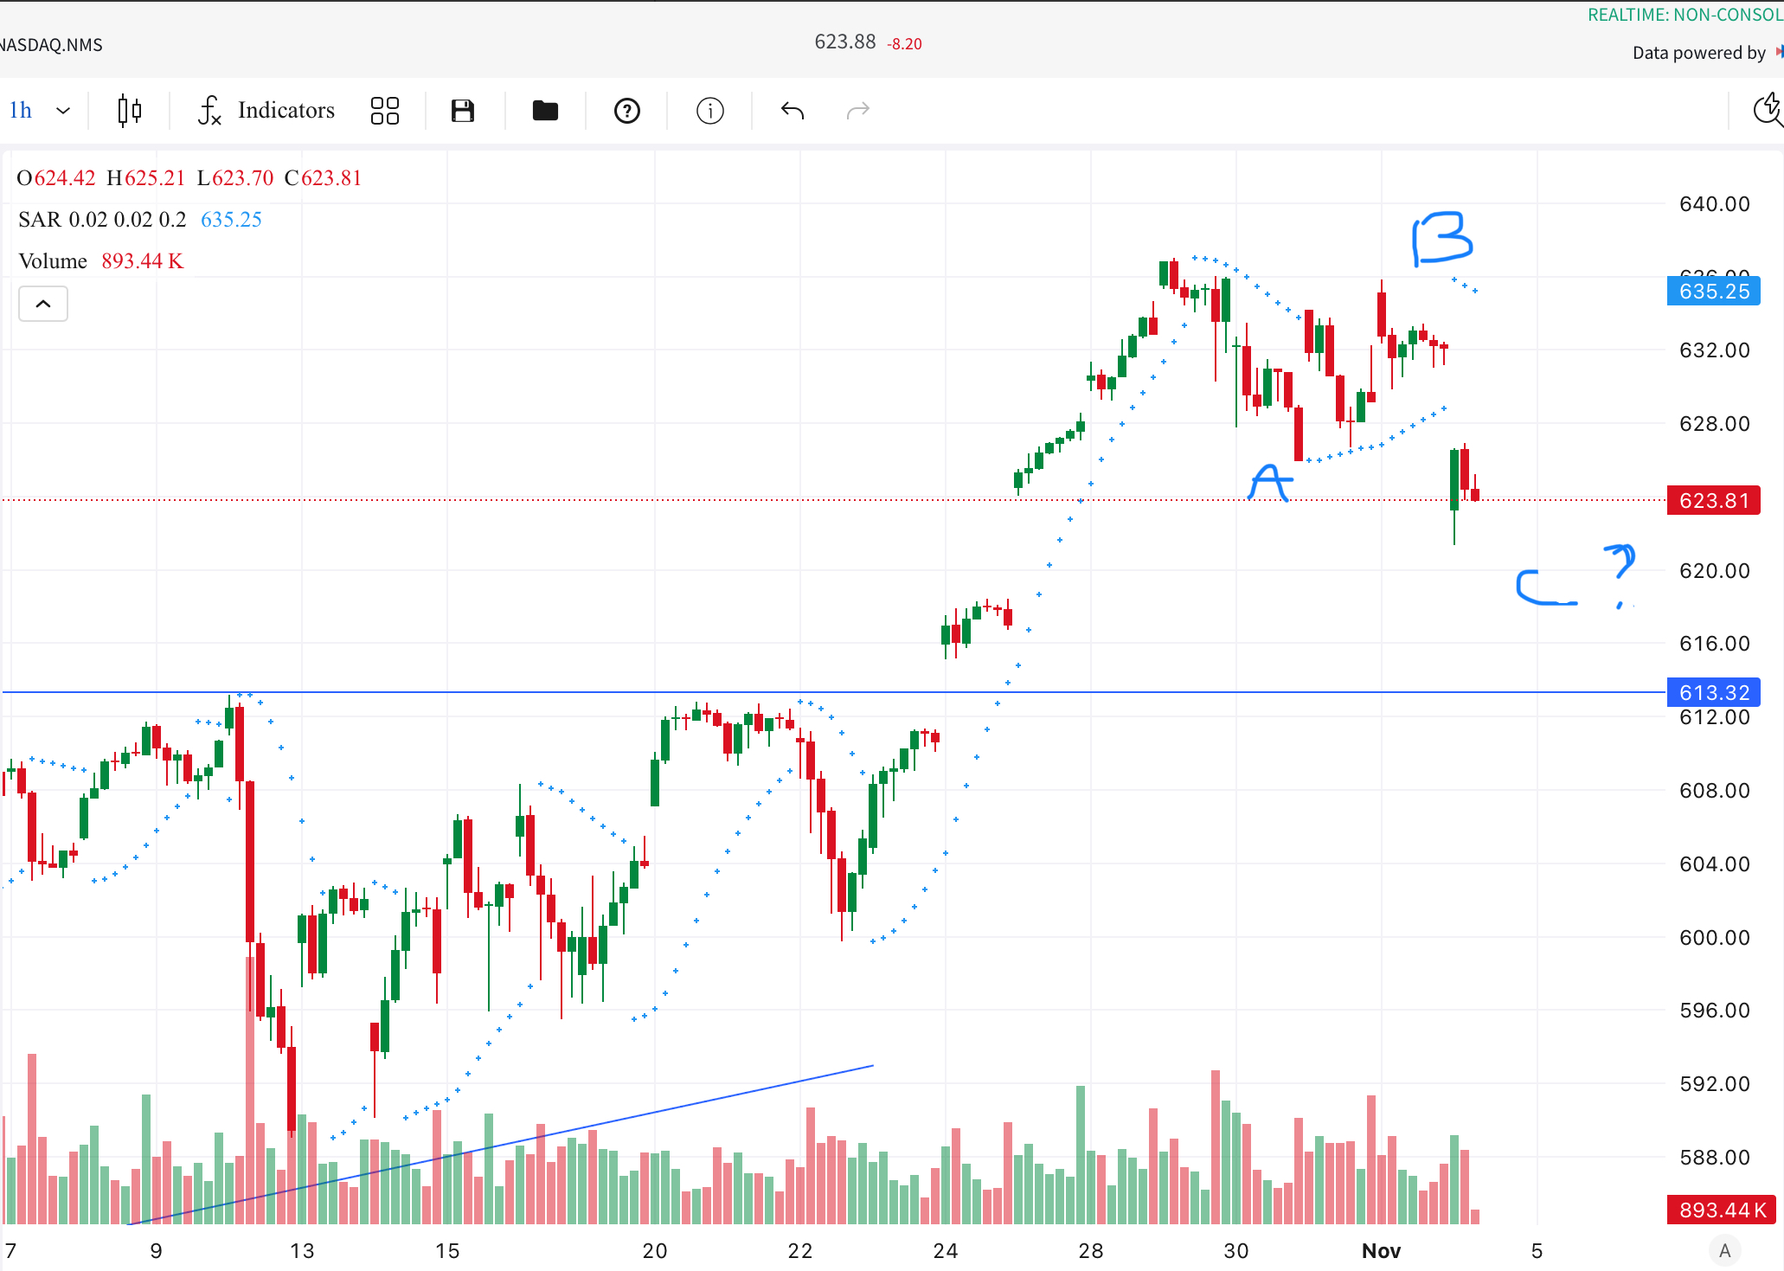Expand the 1h timeframe dropdown
Image resolution: width=1784 pixels, height=1271 pixels.
(39, 111)
